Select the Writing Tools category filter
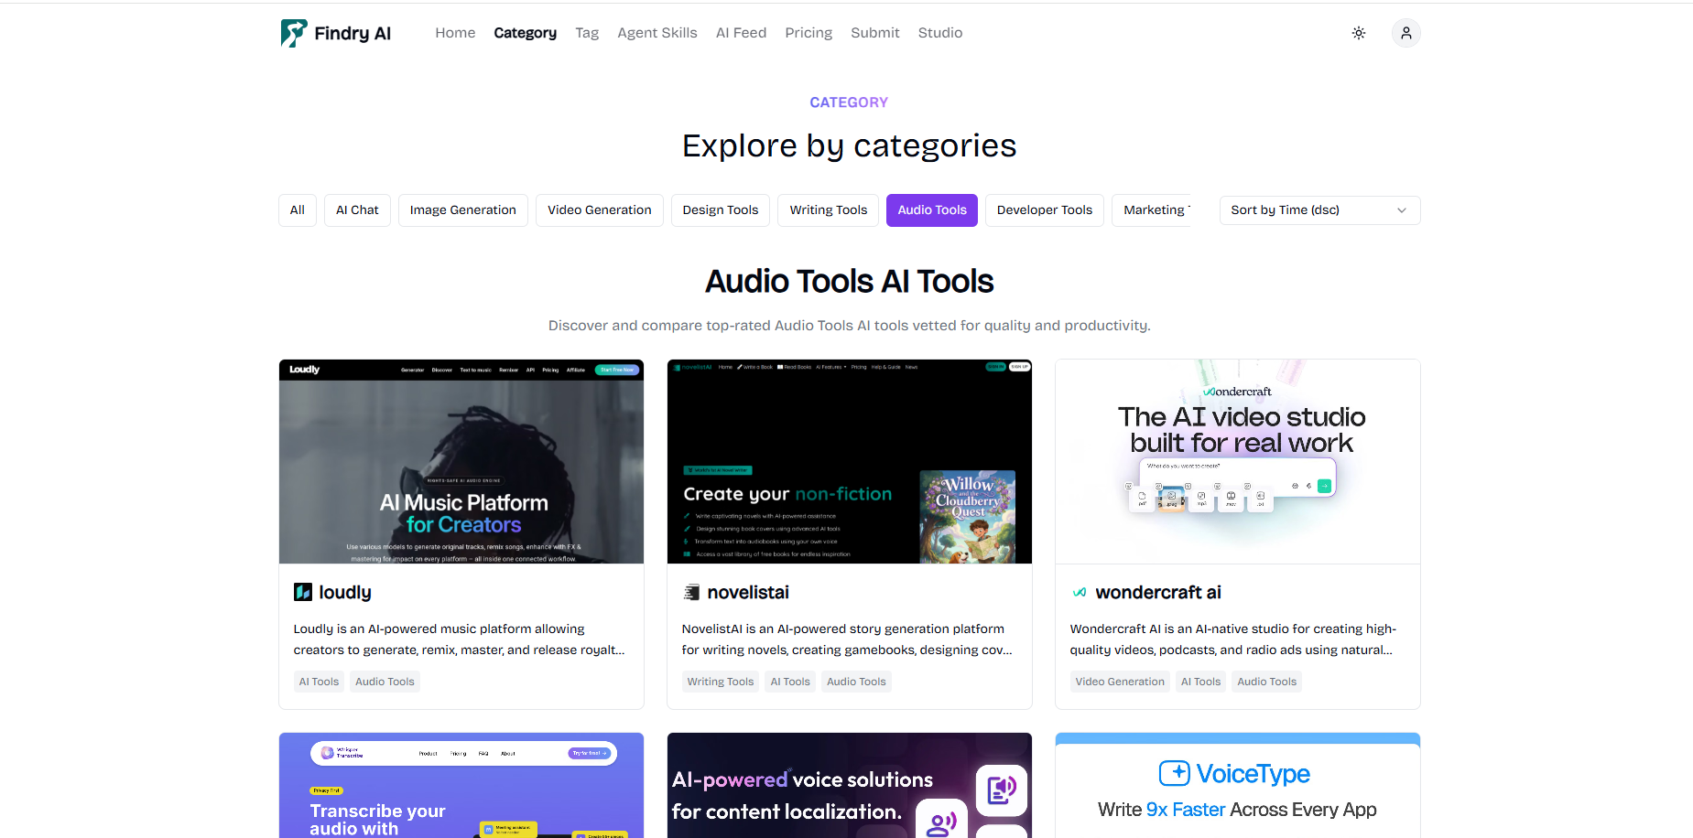The image size is (1693, 838). [x=829, y=210]
